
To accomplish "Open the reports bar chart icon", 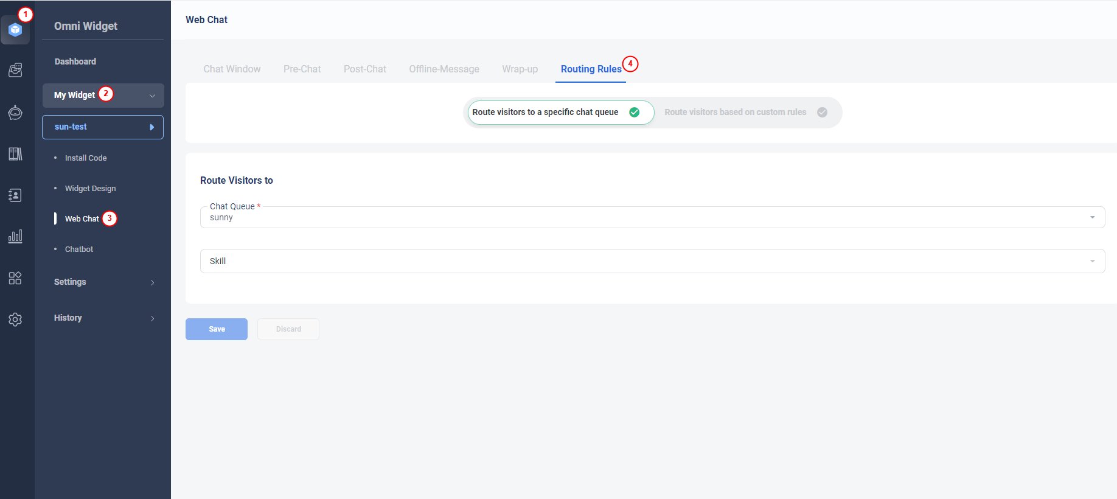I will click(x=15, y=237).
